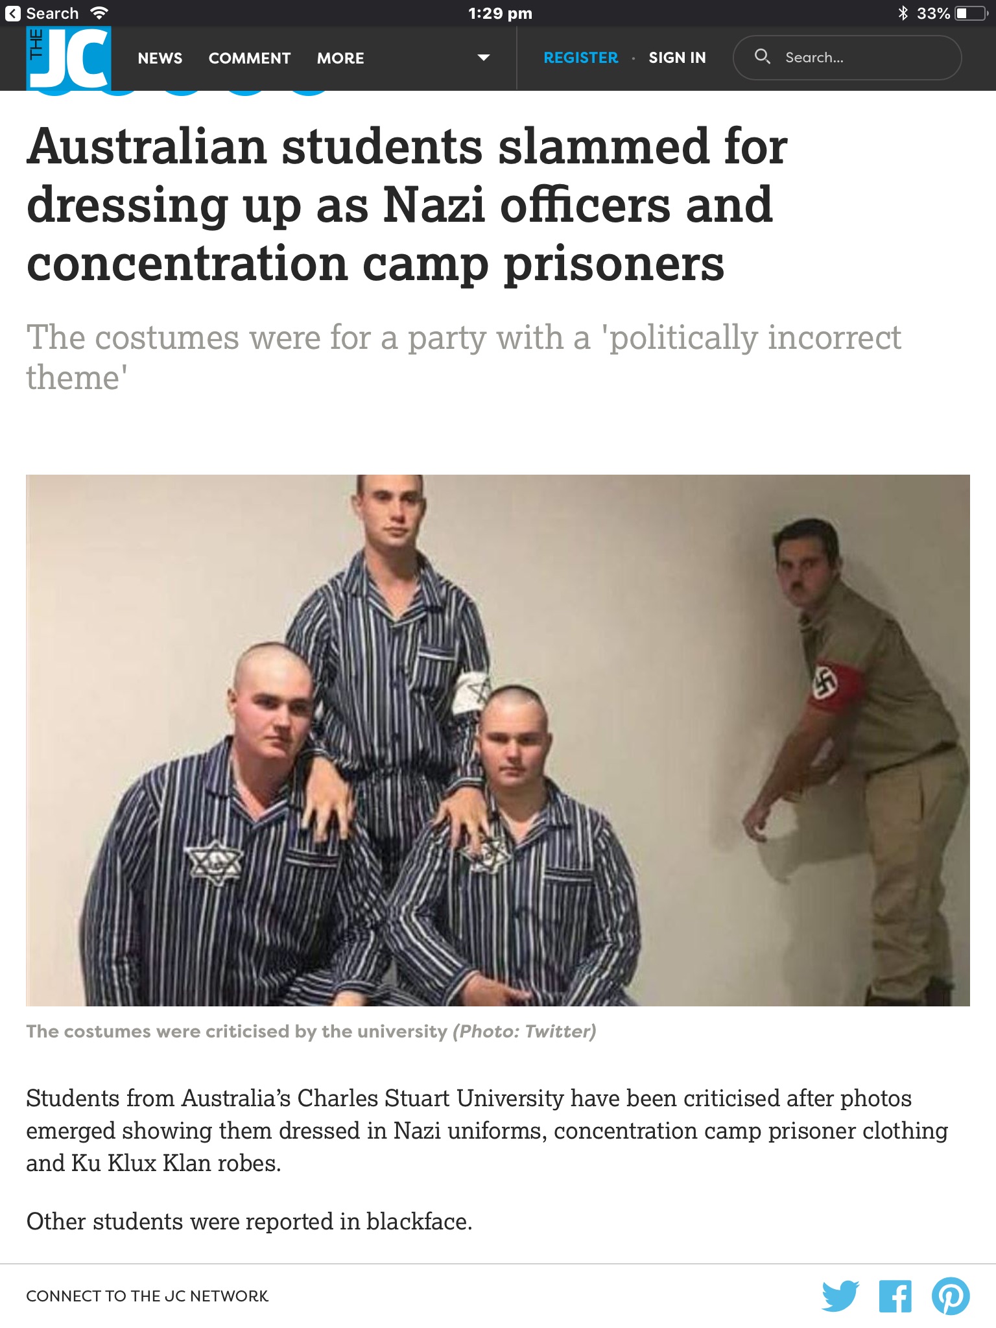The image size is (996, 1328).
Task: Open the NEWS menu section
Action: tap(160, 58)
